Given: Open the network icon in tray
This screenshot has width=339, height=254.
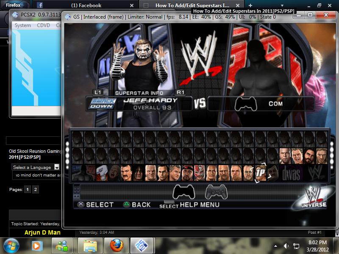Looking at the screenshot, I should 296,246.
